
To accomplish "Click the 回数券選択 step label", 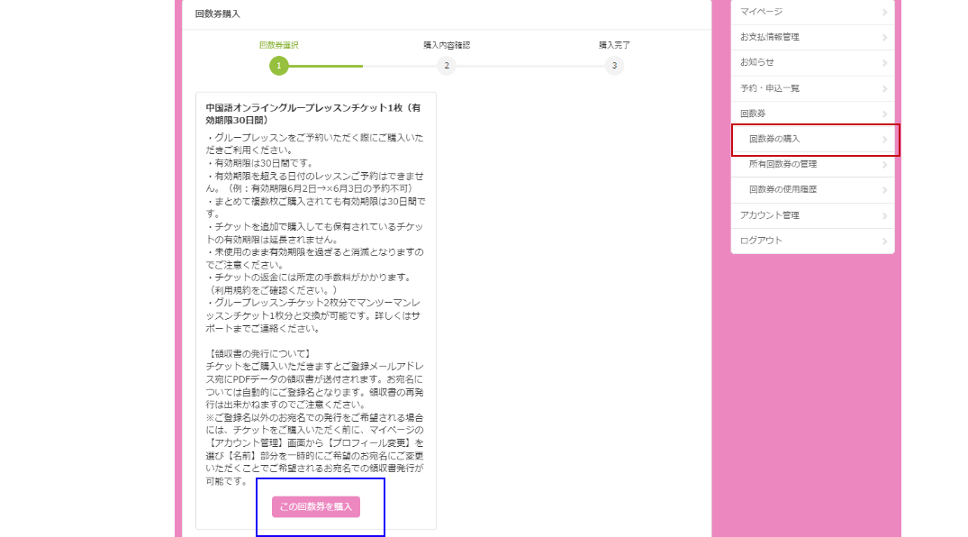I will pos(278,44).
